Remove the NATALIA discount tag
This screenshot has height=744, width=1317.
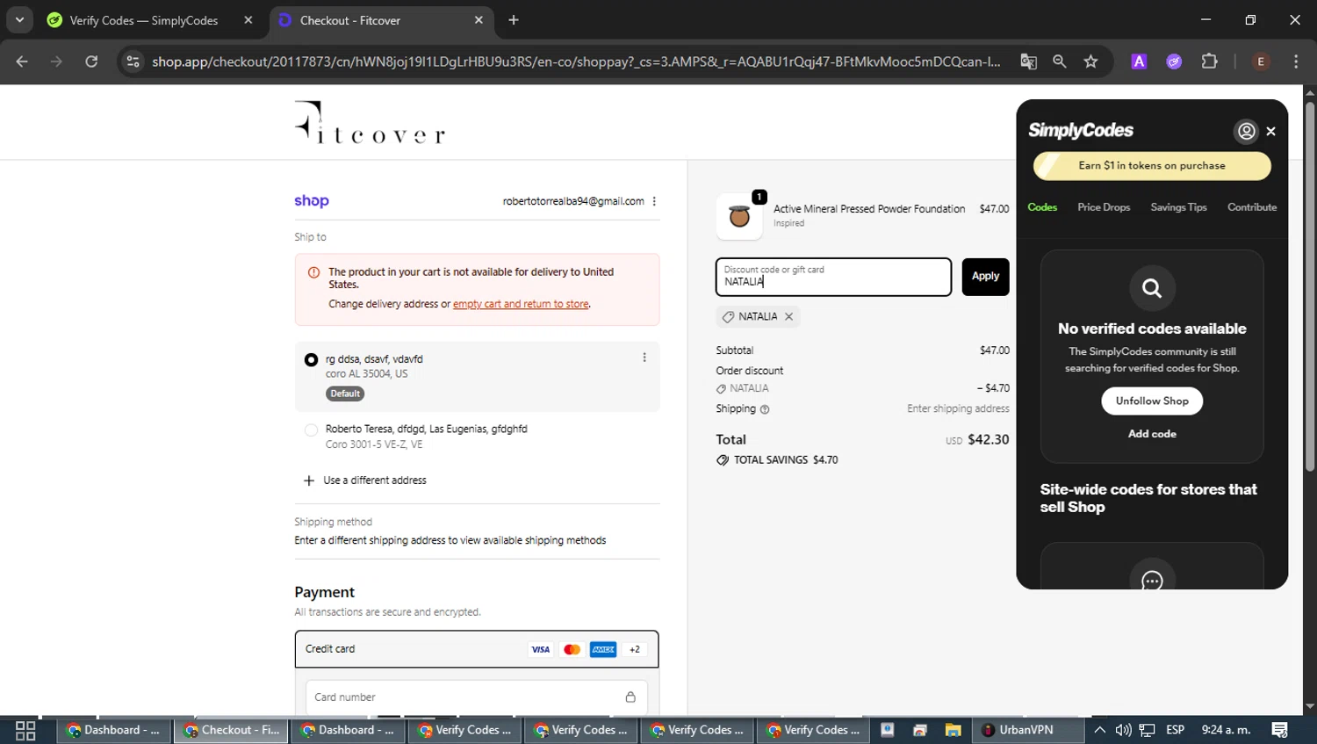click(788, 317)
